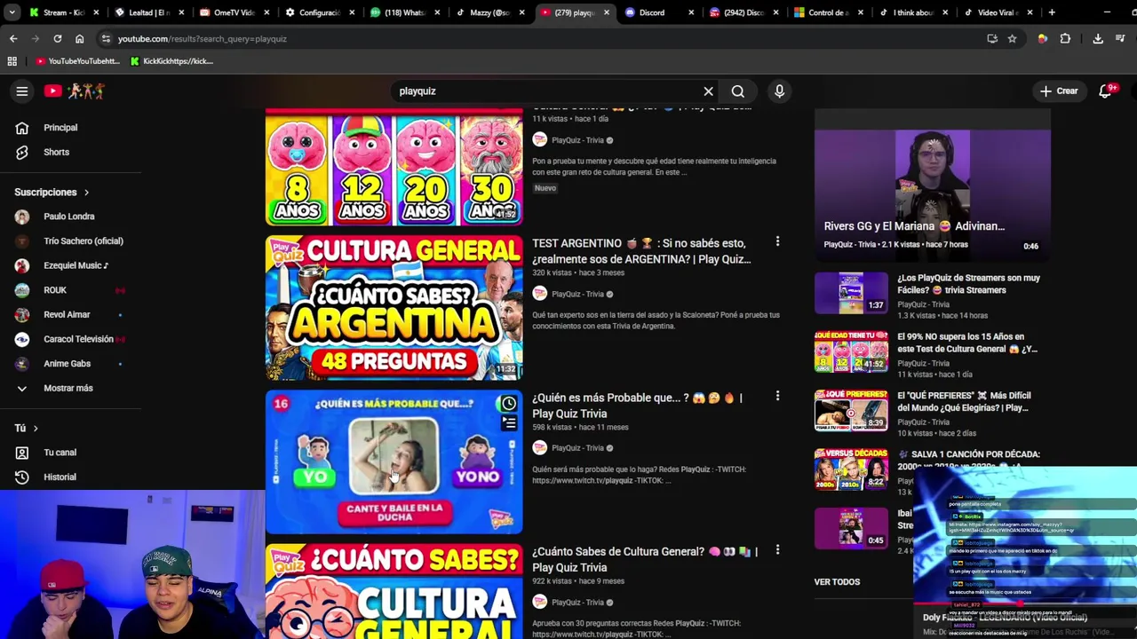The image size is (1137, 639).
Task: Open TEST ARGENTINO video title
Action: (x=641, y=251)
